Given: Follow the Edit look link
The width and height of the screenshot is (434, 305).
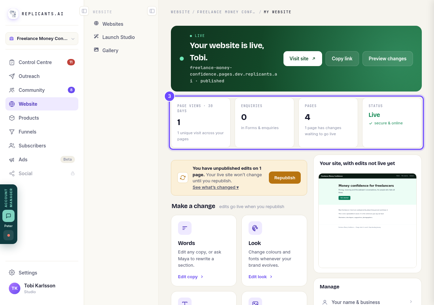Looking at the screenshot, I should 261,277.
